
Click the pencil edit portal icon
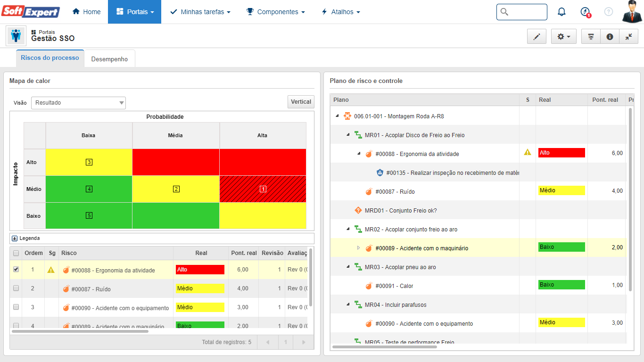coord(537,37)
